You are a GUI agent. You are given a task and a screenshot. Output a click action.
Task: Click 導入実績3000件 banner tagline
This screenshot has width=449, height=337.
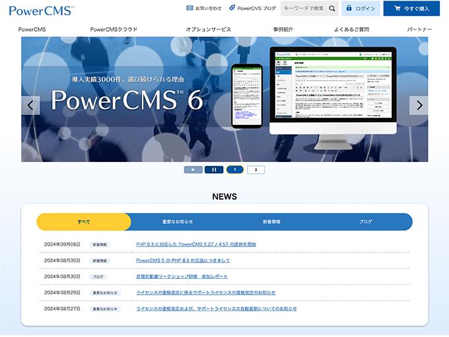click(x=127, y=79)
